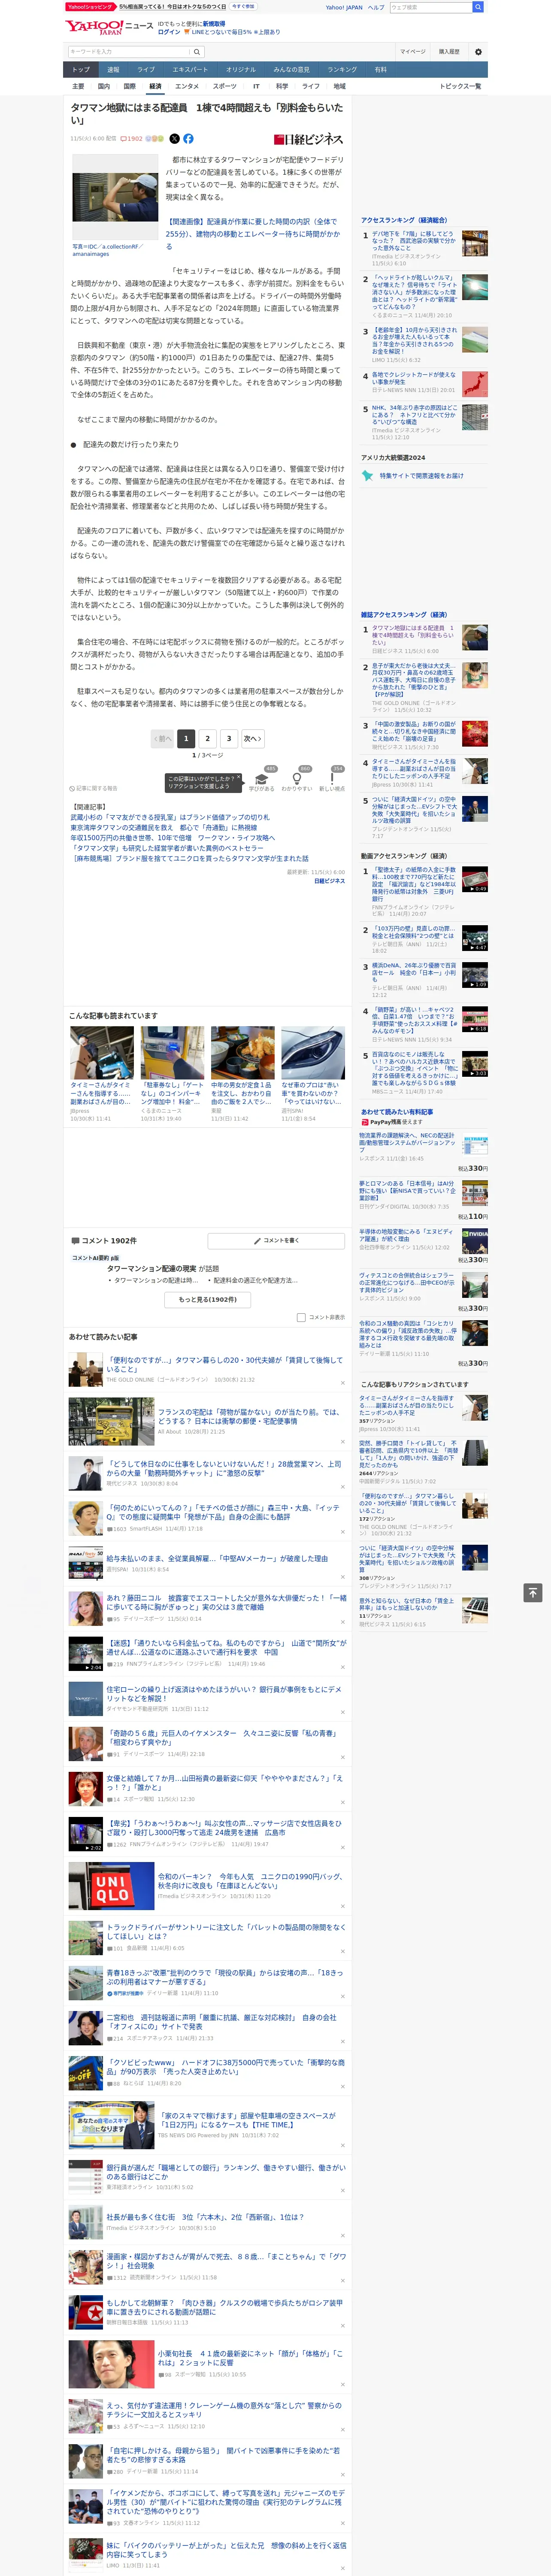551x2576 pixels.
Task: Open related link 武蔵小杉の「ママ友ができる授乳室」
Action: [170, 817]
